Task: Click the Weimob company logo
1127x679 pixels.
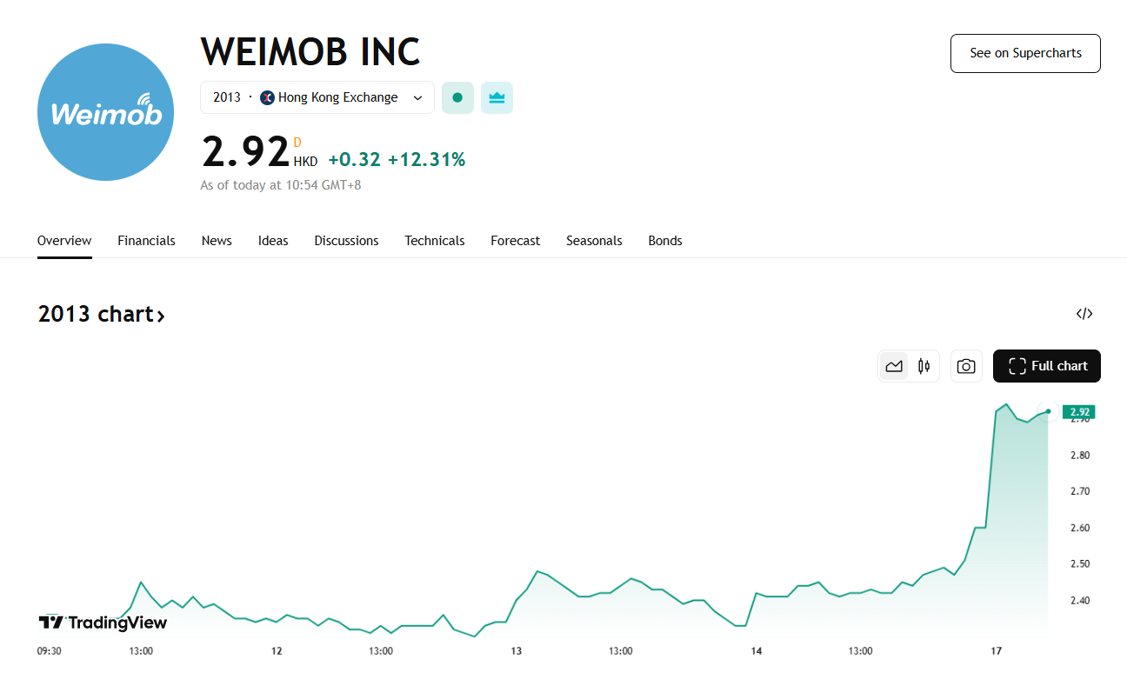Action: (x=105, y=112)
